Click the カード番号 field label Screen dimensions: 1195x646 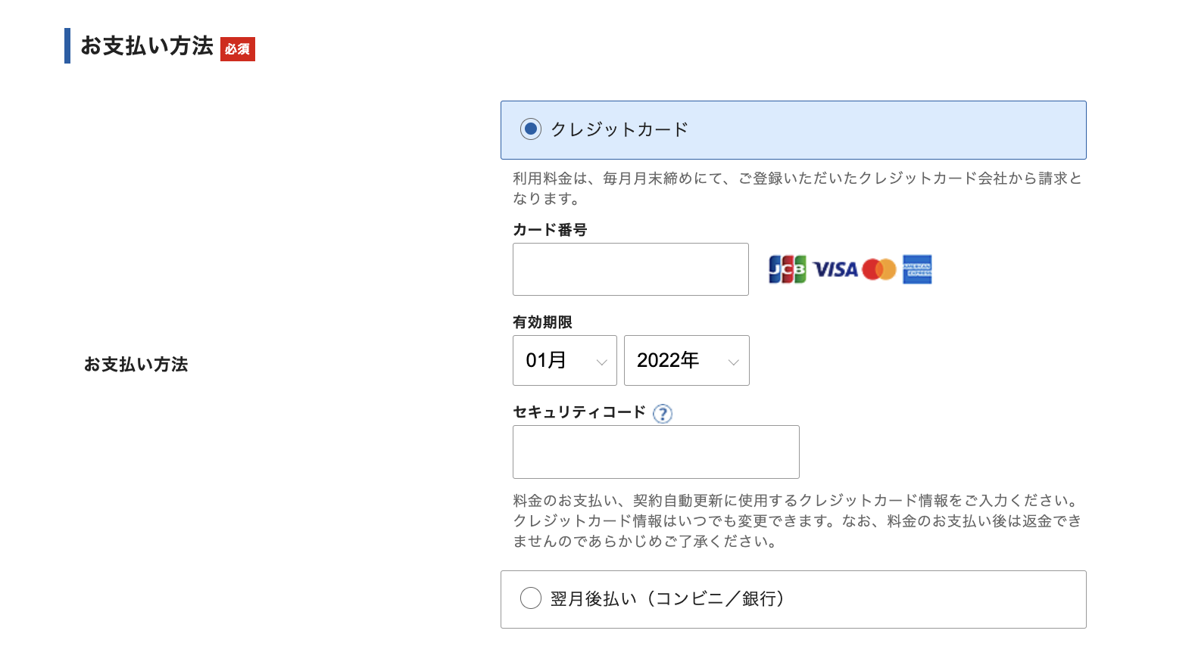click(x=550, y=230)
